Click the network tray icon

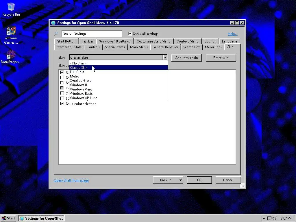pos(269,219)
